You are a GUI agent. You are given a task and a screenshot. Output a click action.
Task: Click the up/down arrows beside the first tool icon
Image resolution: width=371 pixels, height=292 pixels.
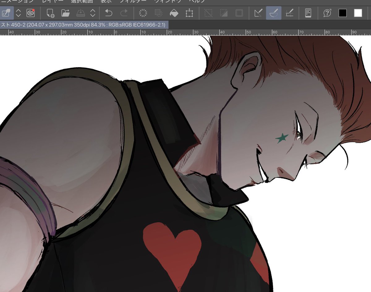[x=18, y=13]
